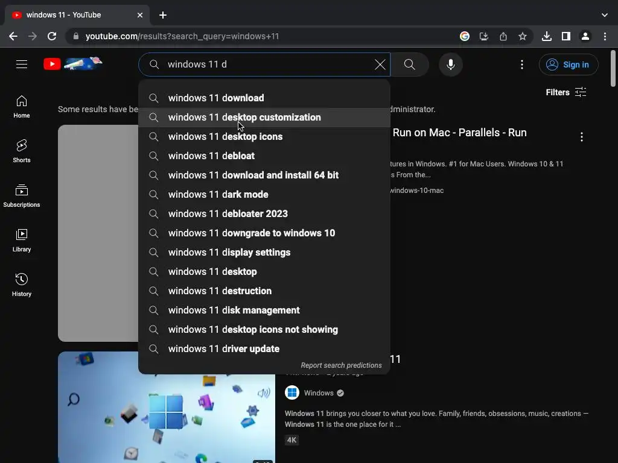The height and width of the screenshot is (463, 618).
Task: Open the Parallels Run on Mac title
Action: pos(459,133)
